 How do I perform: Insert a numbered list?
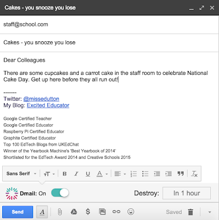[x=134, y=174]
